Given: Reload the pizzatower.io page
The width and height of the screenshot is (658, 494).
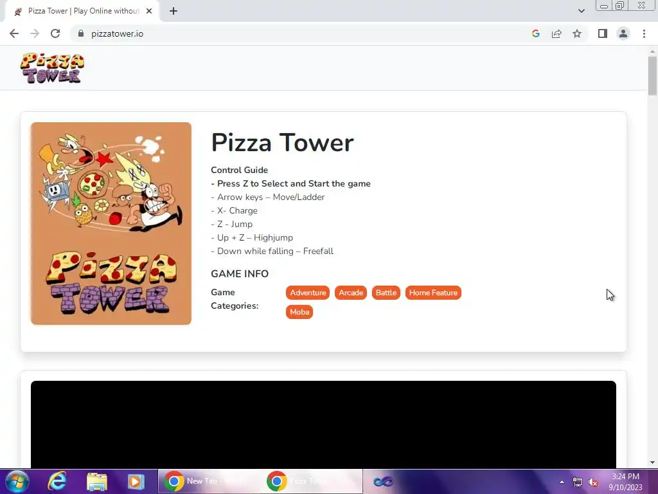Looking at the screenshot, I should click(x=55, y=33).
